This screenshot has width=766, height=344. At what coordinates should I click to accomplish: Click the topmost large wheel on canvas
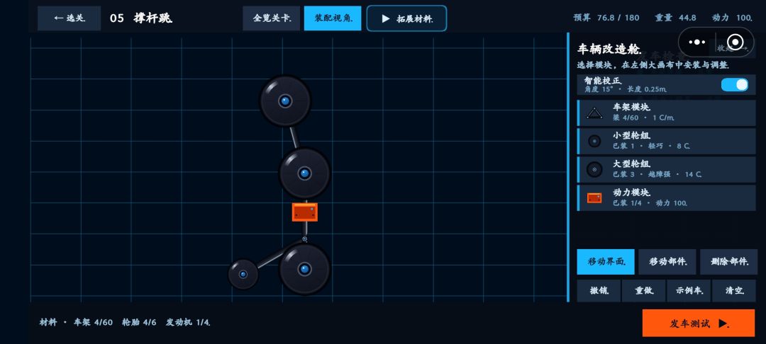click(285, 101)
